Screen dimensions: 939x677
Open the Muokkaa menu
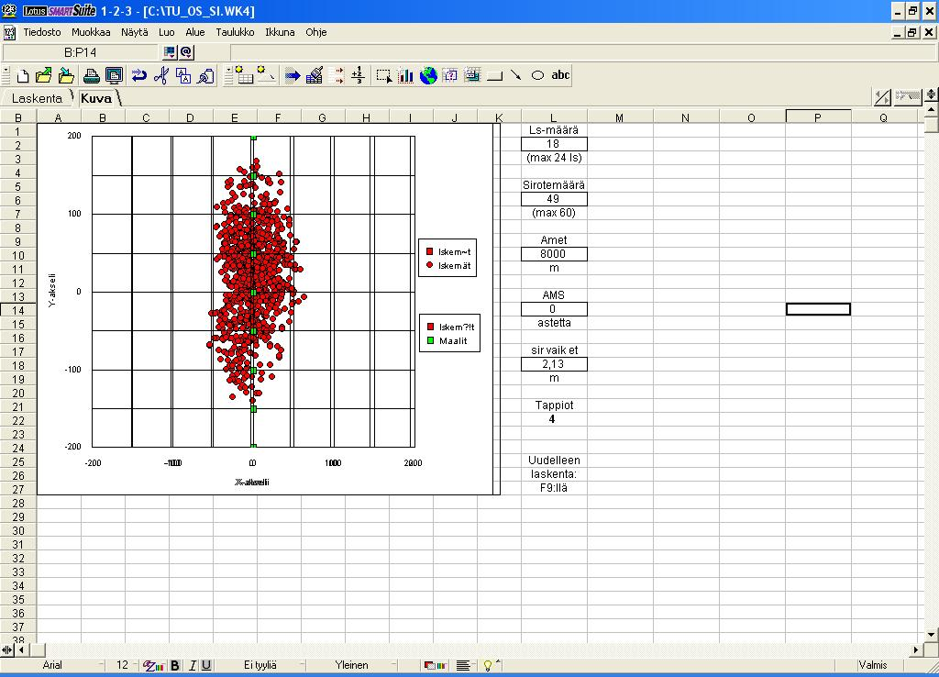(91, 32)
